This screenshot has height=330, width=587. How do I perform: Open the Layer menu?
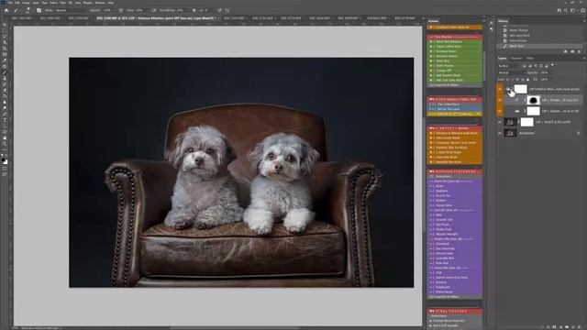tap(36, 3)
